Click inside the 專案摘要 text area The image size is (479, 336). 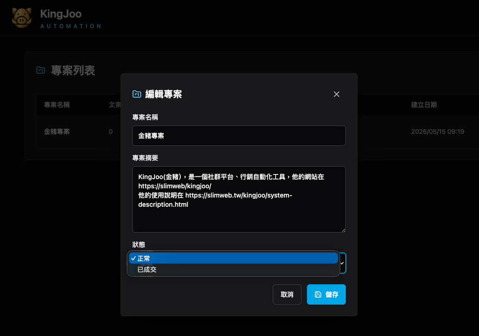239,199
